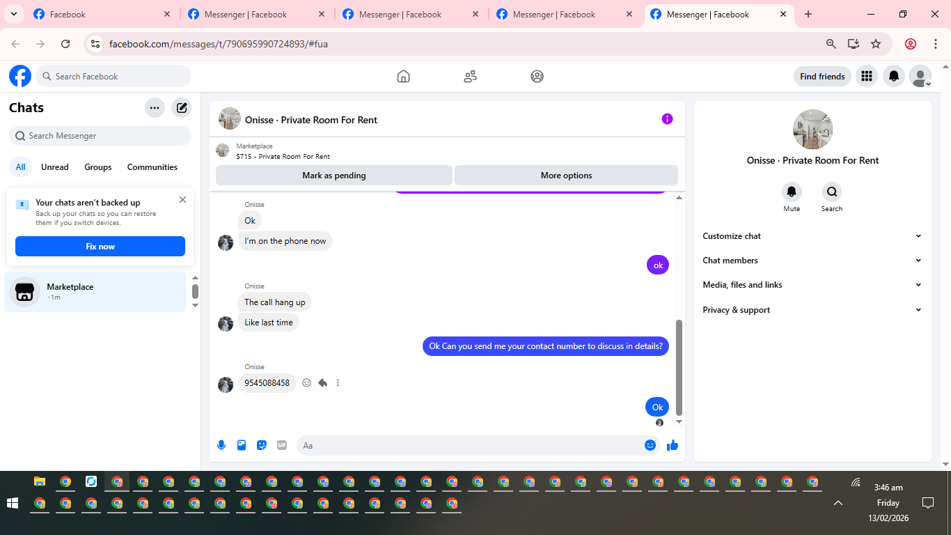Open the emoji picker in message box
Screen dimensions: 951x535
pos(650,445)
